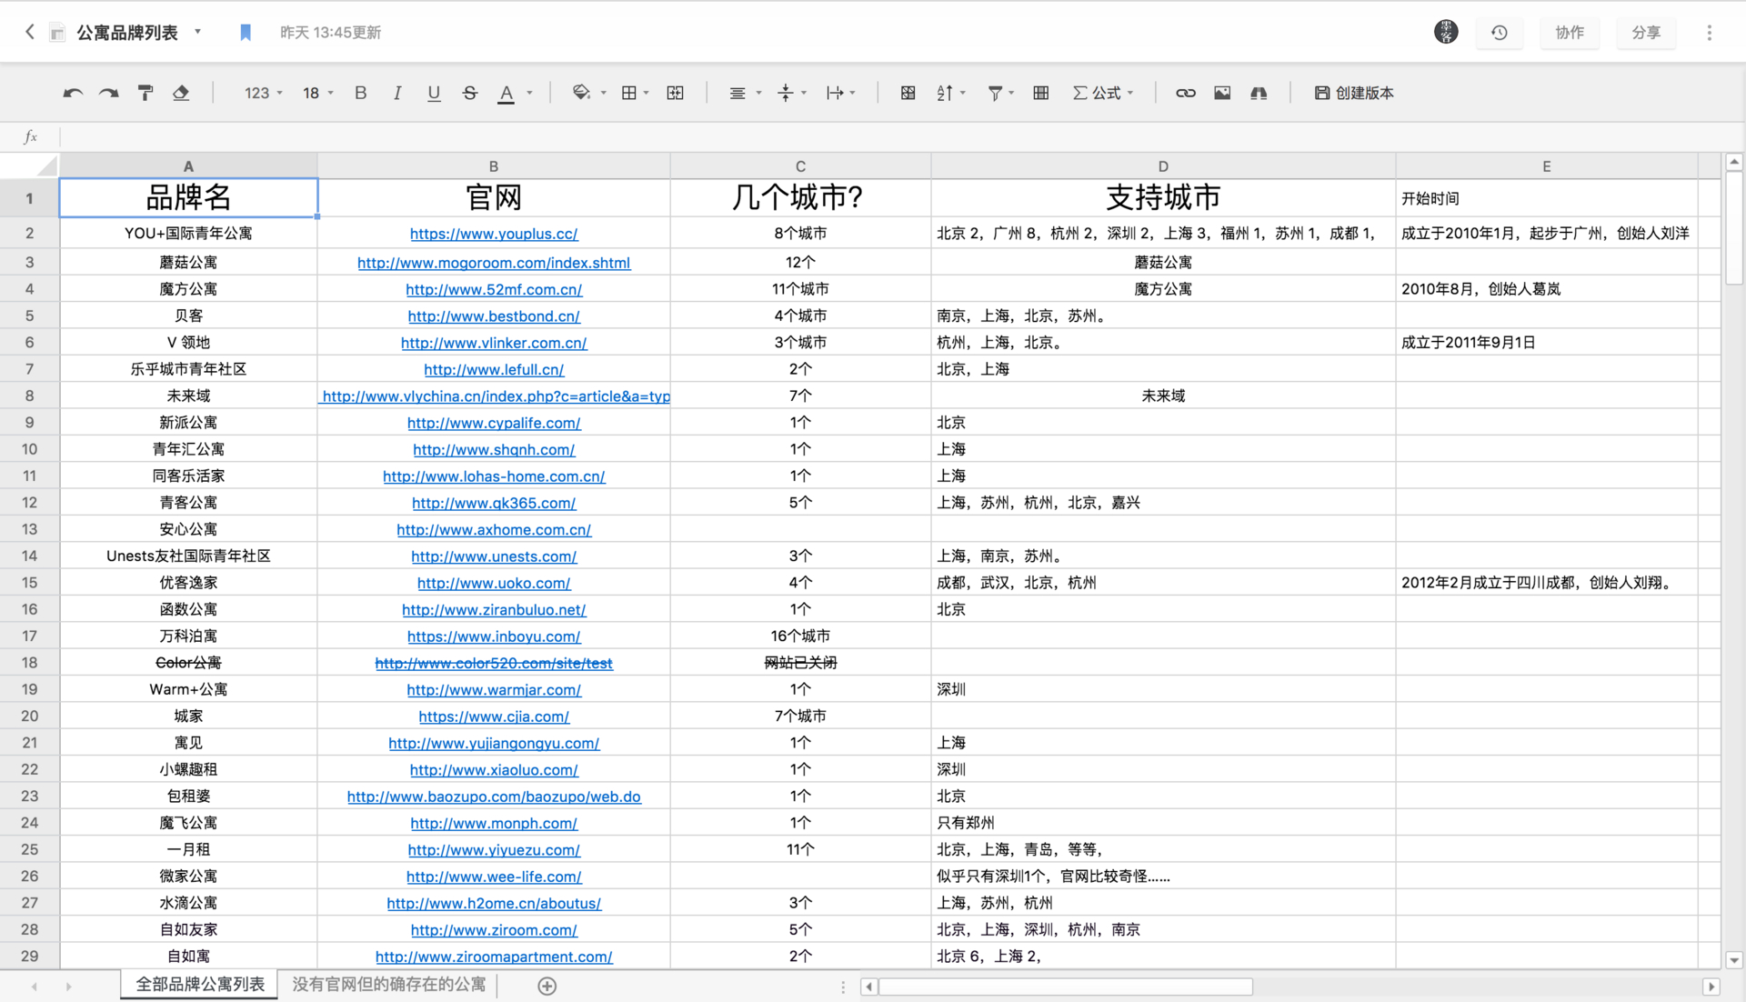Click vertical scrollbar up arrow
This screenshot has height=1002, width=1746.
tap(1734, 162)
